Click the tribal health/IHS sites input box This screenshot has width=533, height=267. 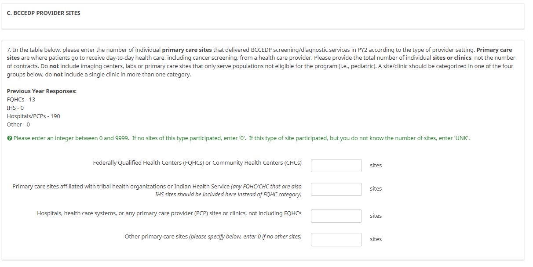[336, 189]
